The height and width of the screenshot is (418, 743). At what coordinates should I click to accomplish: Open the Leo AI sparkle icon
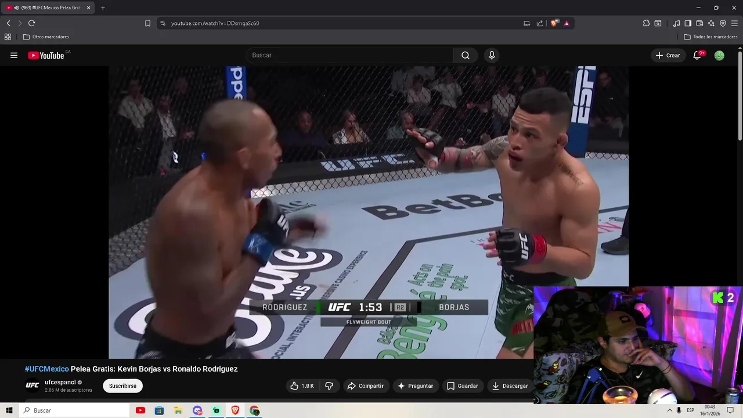pyautogui.click(x=711, y=23)
